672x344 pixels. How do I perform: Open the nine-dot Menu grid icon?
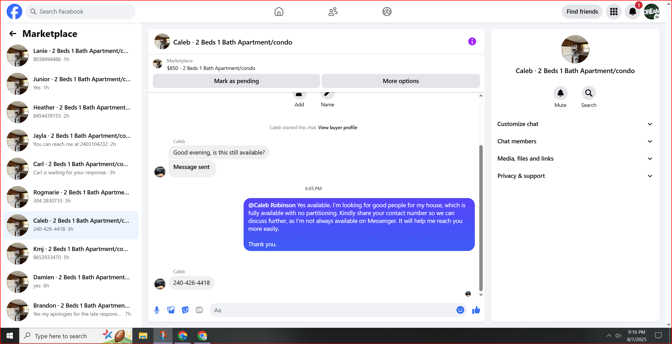[x=614, y=12]
